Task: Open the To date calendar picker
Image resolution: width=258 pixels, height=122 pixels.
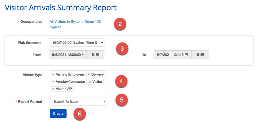Action: click(x=202, y=55)
